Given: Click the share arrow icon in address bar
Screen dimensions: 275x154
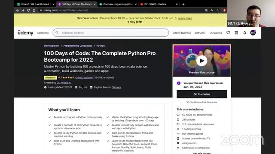Looking at the screenshot, I should click(212, 10).
